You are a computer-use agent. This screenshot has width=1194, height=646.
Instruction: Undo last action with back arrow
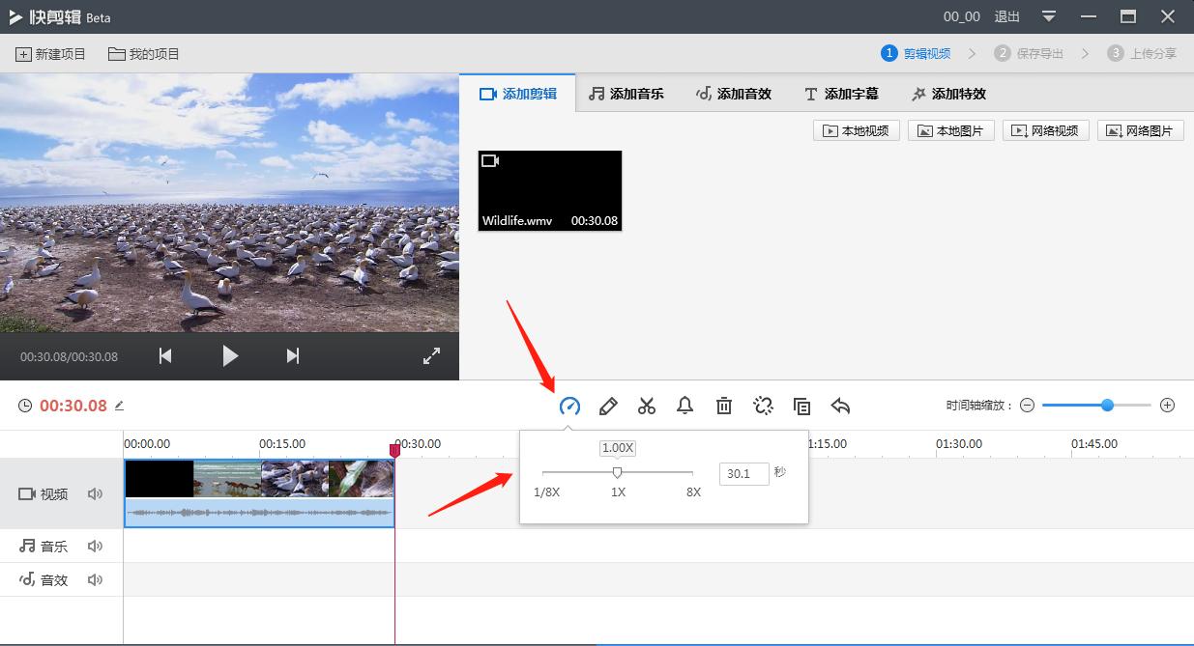point(840,406)
